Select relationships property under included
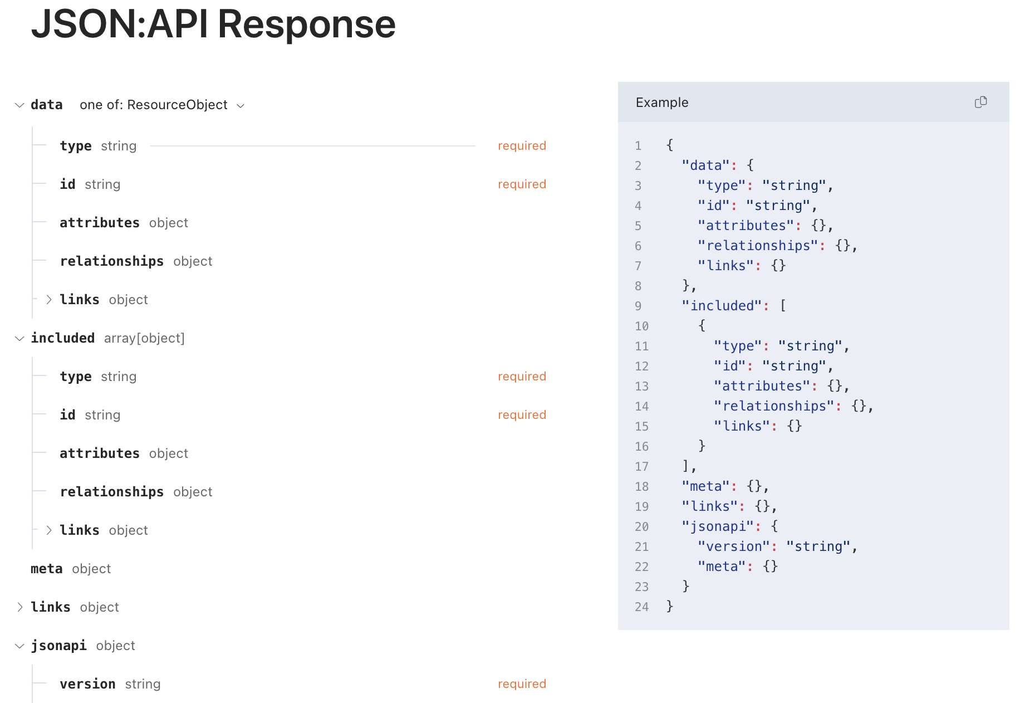 click(x=112, y=492)
